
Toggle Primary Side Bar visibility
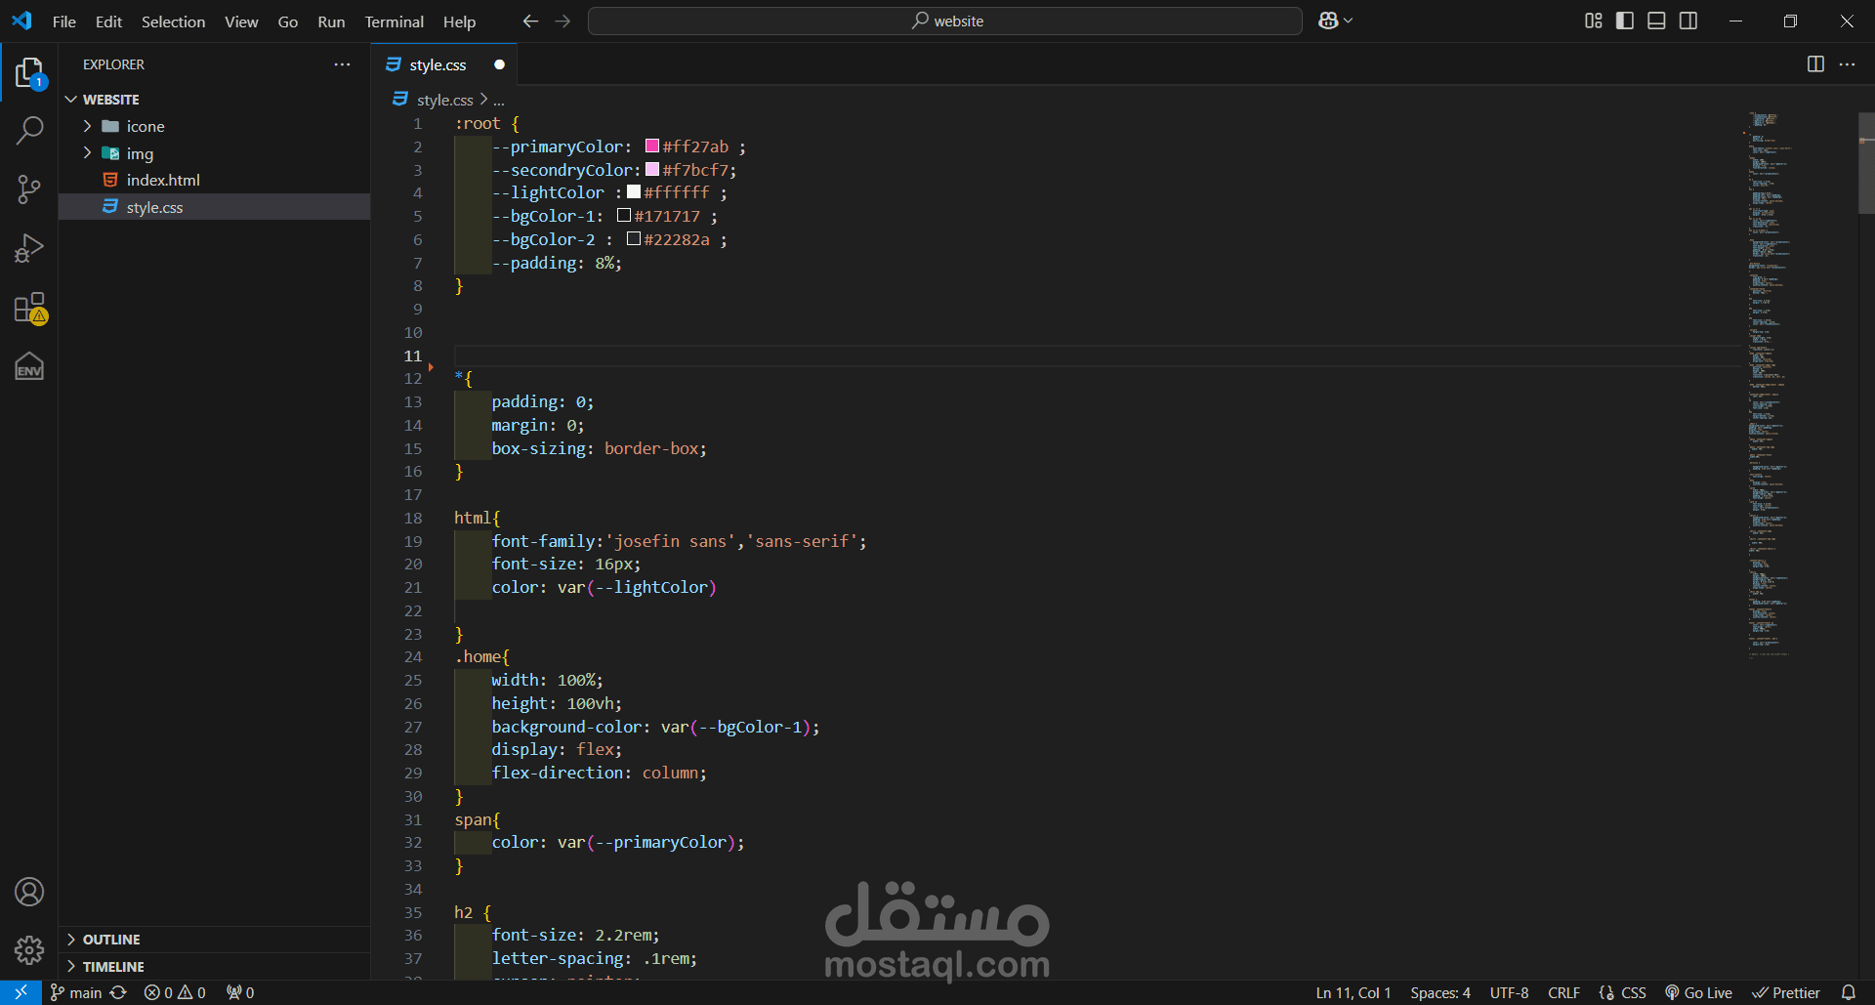pyautogui.click(x=1625, y=21)
